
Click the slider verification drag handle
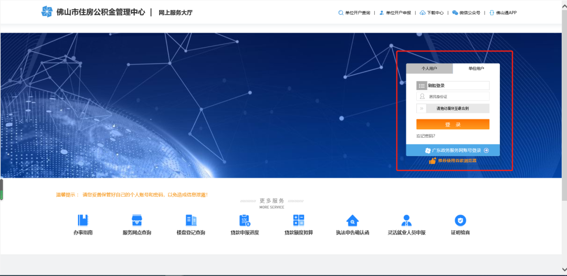[422, 109]
